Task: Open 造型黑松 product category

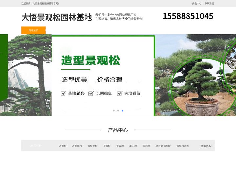Action: 77,146
